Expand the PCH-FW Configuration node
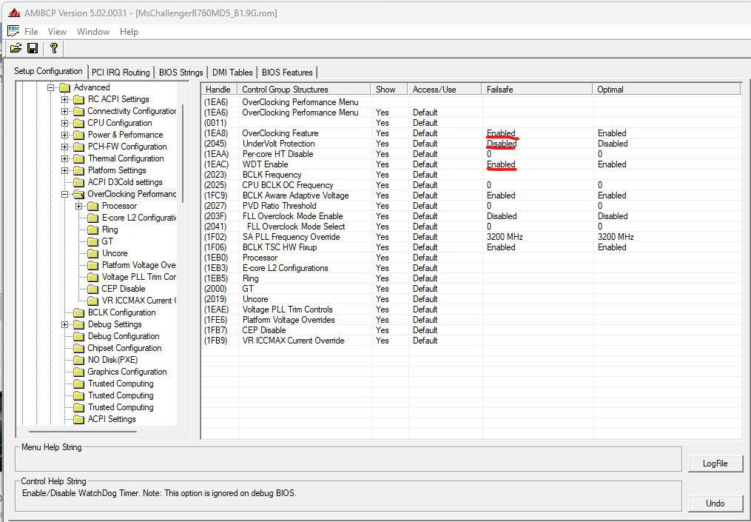Viewport: 751px width, 522px height. tap(64, 147)
